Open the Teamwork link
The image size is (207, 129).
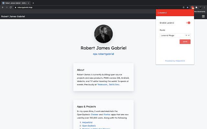coord(102,84)
